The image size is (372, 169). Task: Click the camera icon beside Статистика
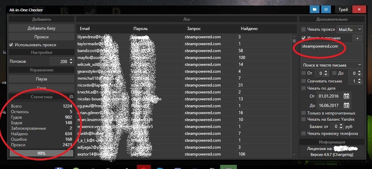(71, 97)
